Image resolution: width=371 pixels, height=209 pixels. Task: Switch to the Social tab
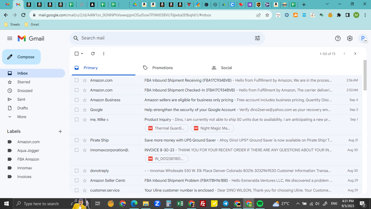click(241, 68)
